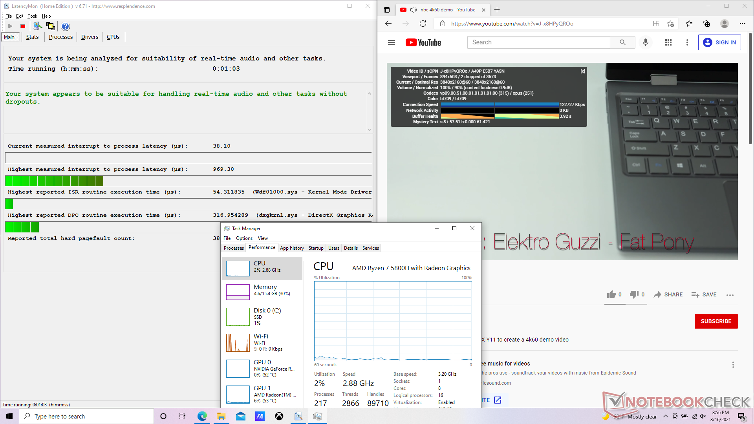This screenshot has width=754, height=424.
Task: Open YouTube hamburger guide menu
Action: pos(391,42)
